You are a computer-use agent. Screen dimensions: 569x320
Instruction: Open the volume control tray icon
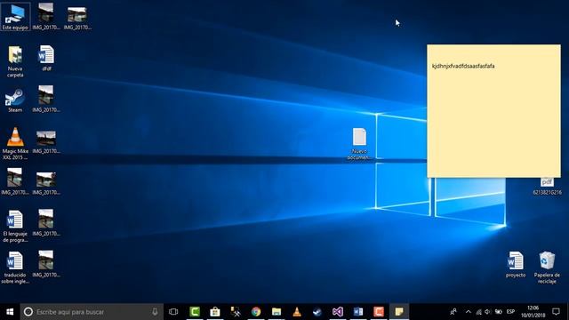[x=488, y=312]
